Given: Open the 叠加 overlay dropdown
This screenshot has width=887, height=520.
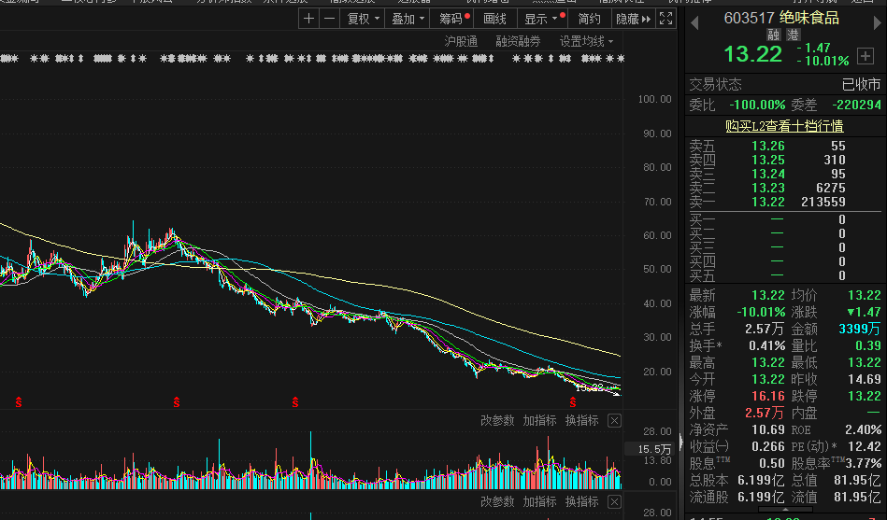Looking at the screenshot, I should [408, 19].
